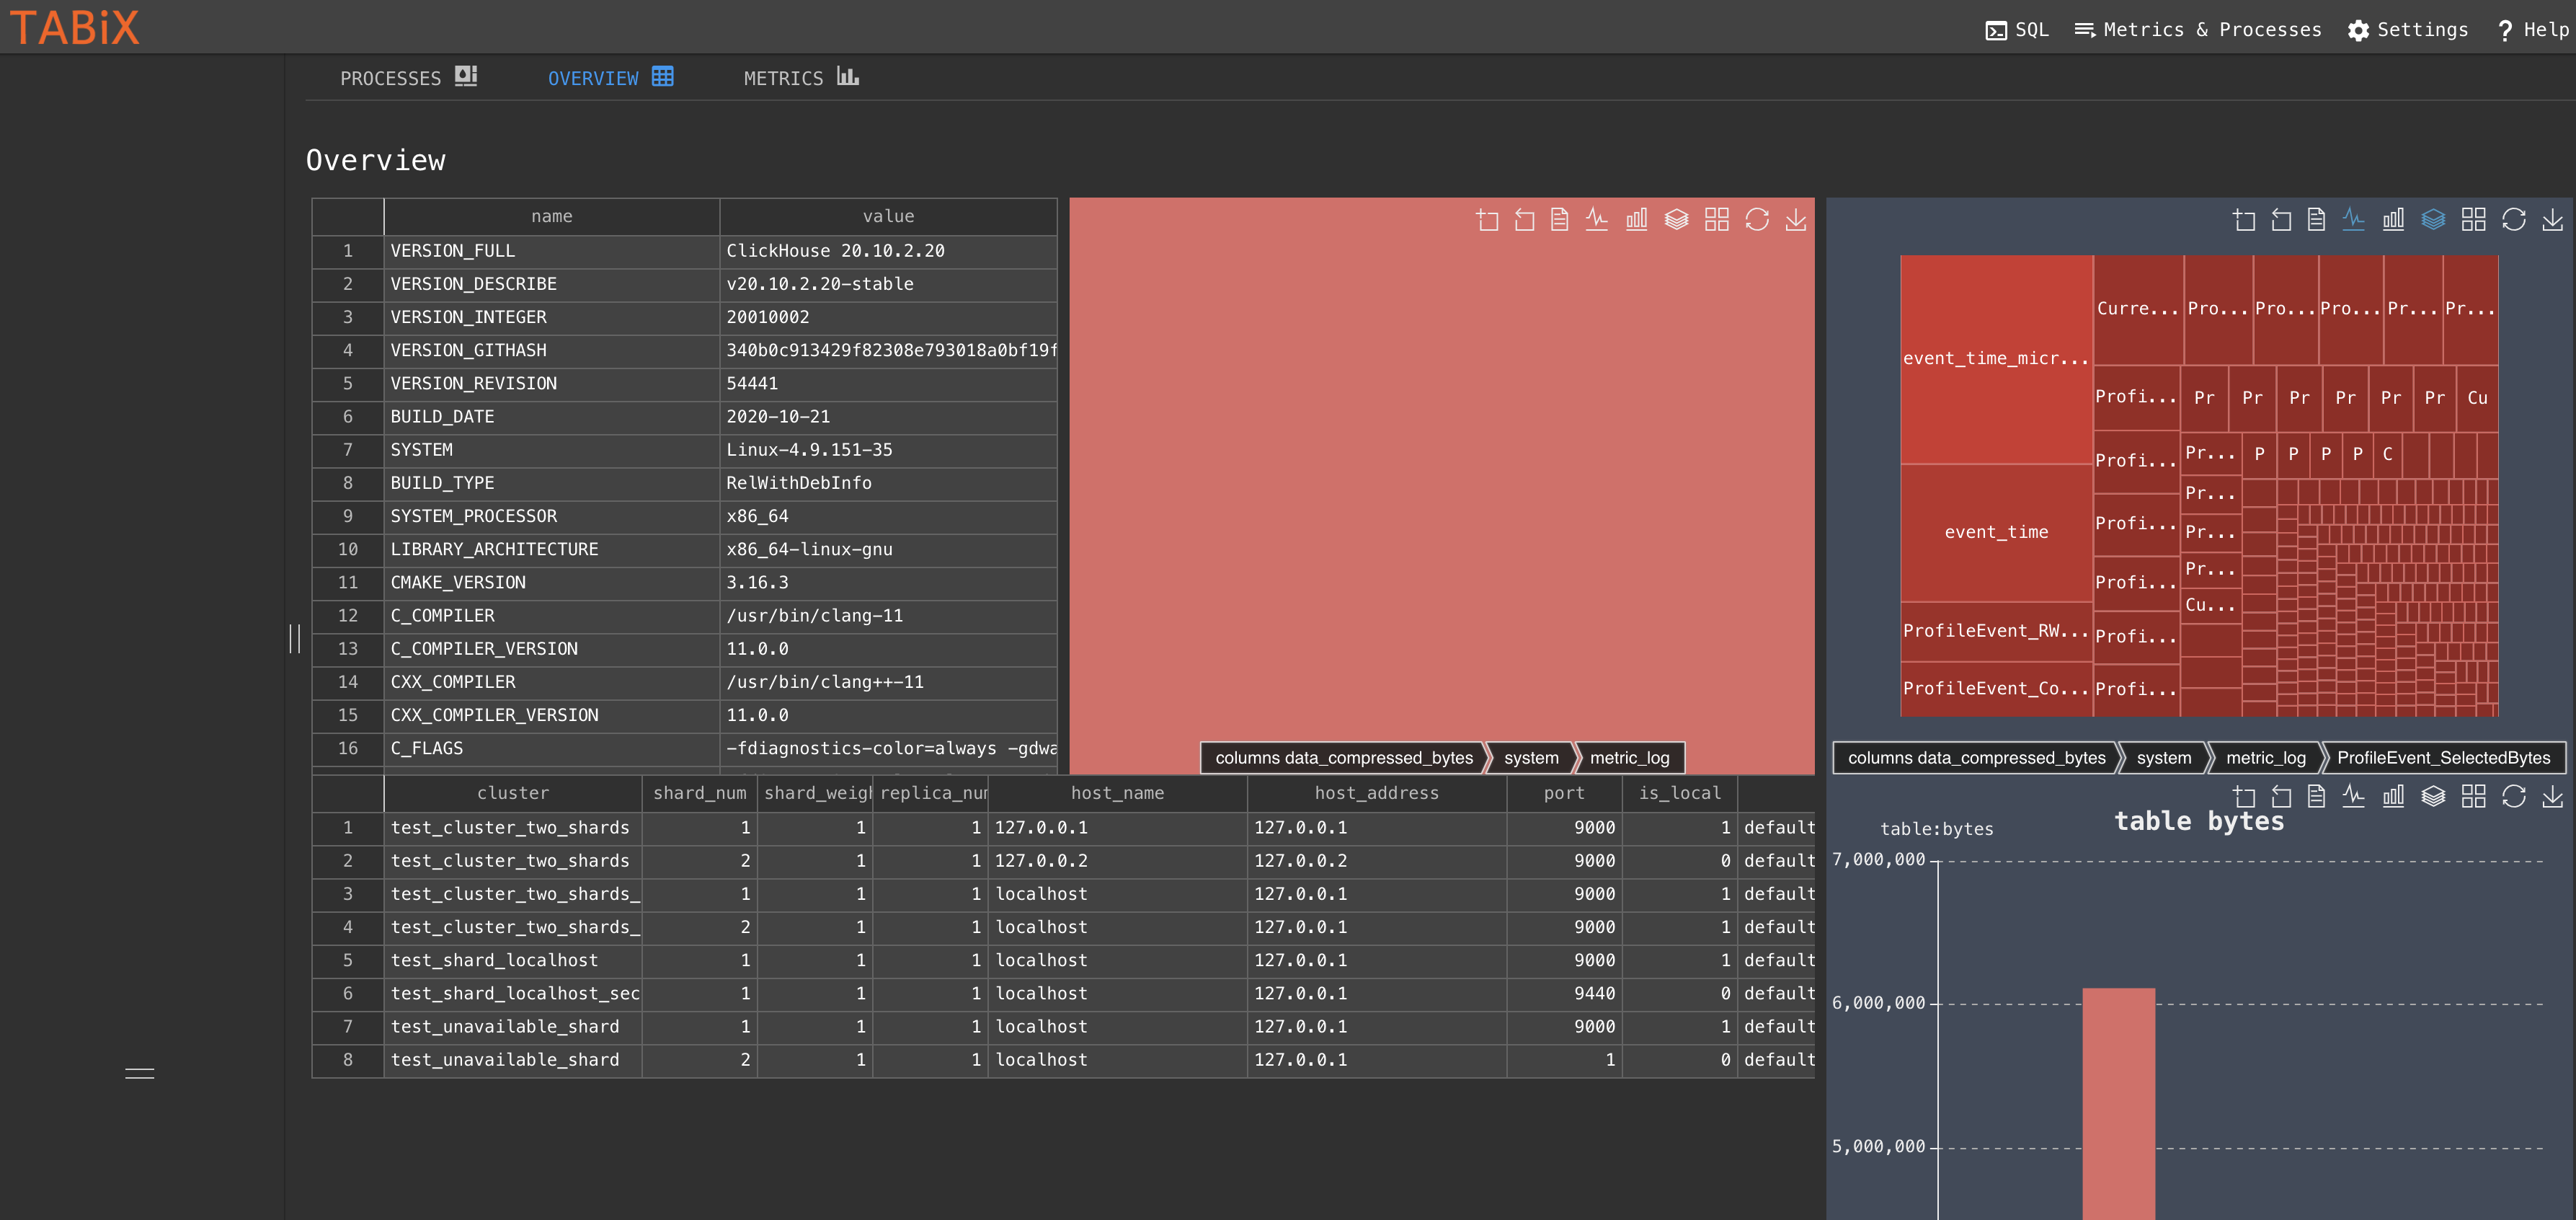Open Settings in the top bar

pos(2408,30)
